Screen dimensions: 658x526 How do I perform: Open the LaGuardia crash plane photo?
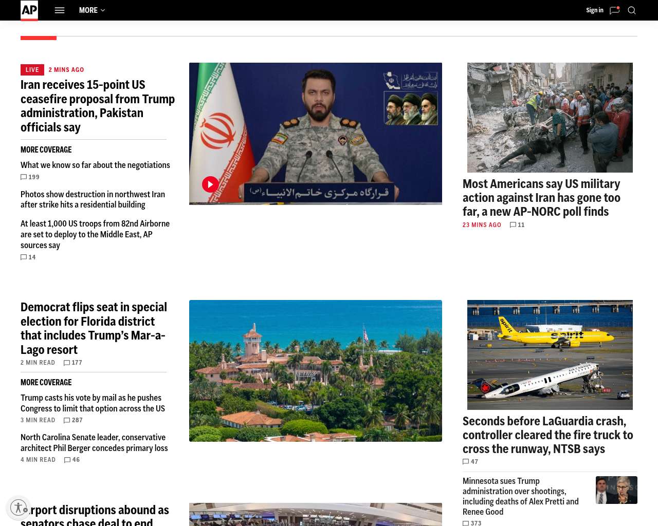pos(550,354)
